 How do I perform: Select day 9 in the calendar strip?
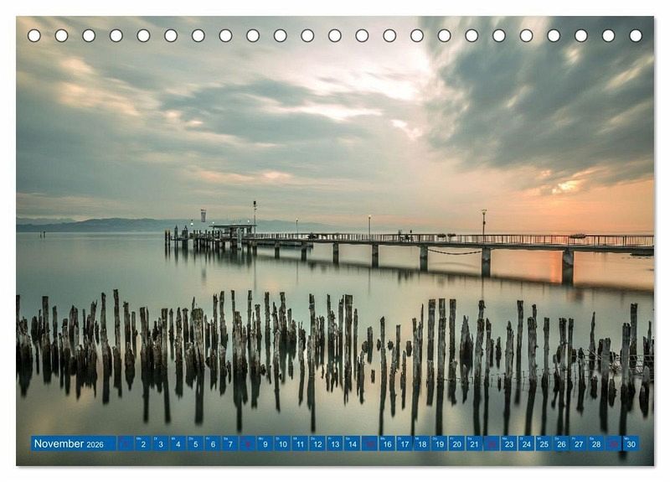[265, 443]
